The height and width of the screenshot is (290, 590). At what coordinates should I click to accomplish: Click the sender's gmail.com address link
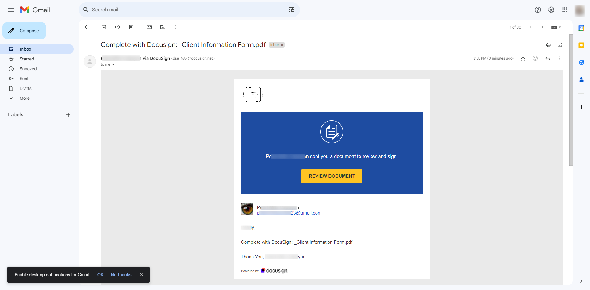(289, 213)
